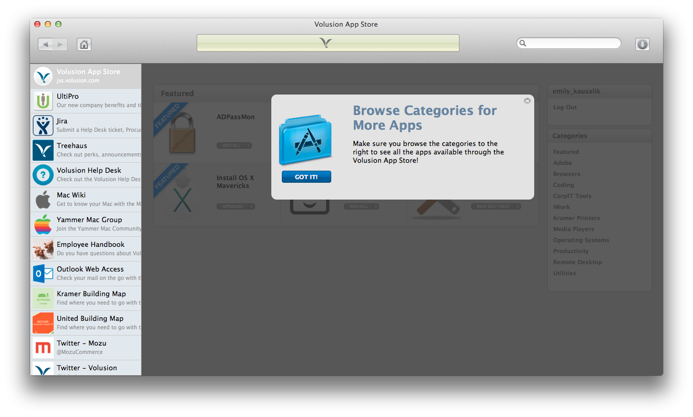Open the iWork category
Screen dimensions: 693x417
point(562,207)
